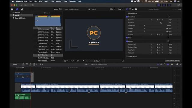Viewport: 192px width, 108px height.
Task: Click the Import Media arrow button
Action: pyautogui.click(x=21, y=5)
